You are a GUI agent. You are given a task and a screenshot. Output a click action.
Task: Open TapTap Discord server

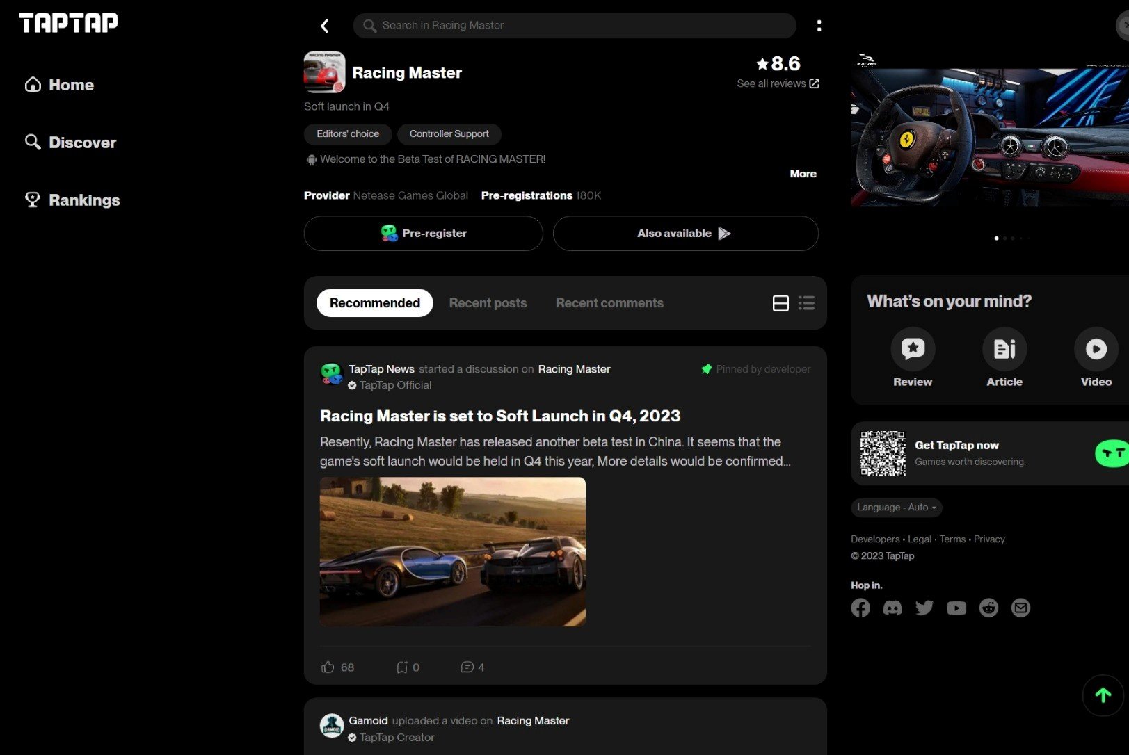892,608
